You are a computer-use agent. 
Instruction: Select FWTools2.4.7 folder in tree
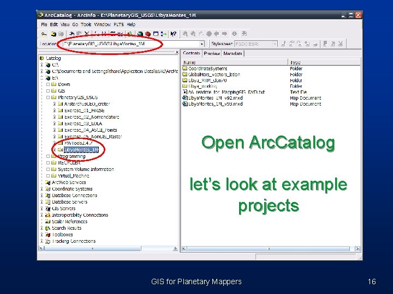click(x=78, y=143)
